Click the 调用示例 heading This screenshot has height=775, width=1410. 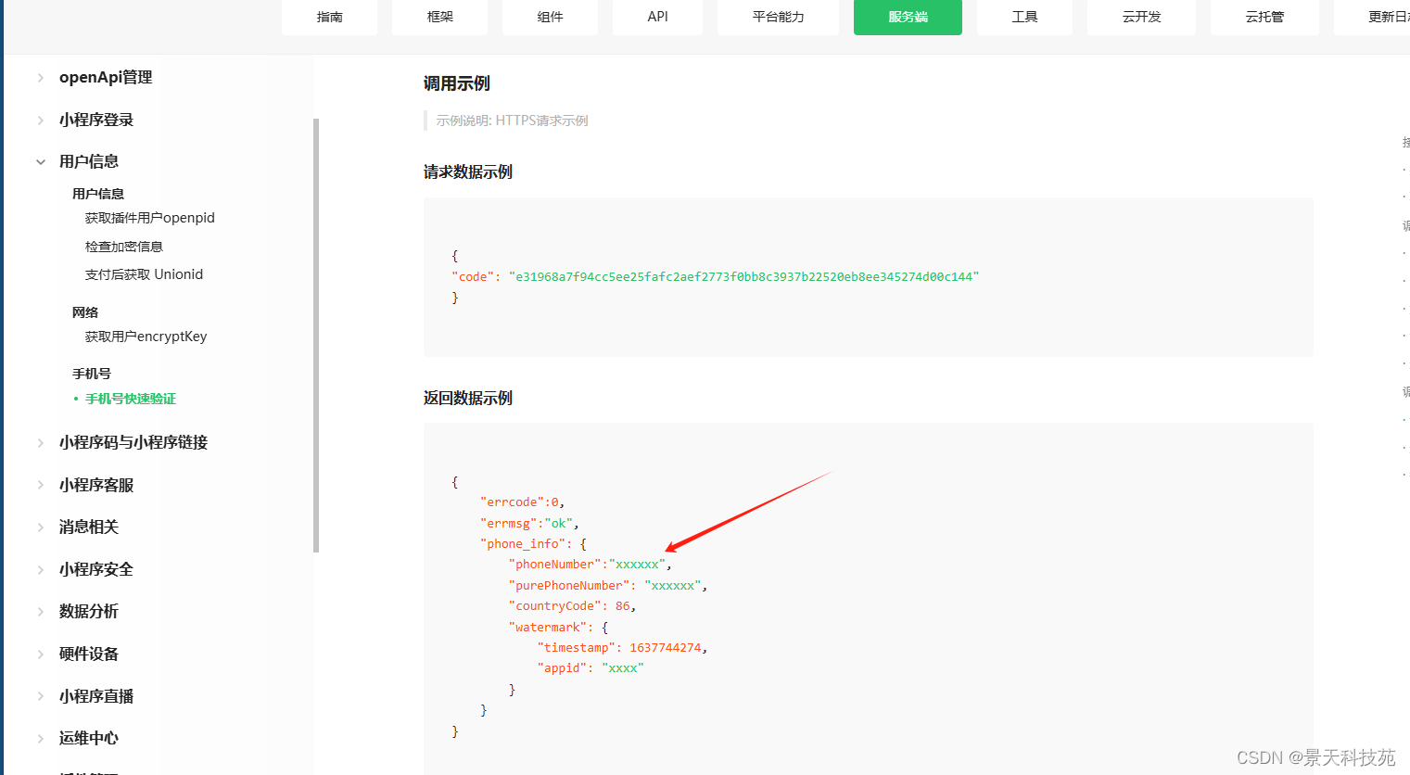pos(457,83)
